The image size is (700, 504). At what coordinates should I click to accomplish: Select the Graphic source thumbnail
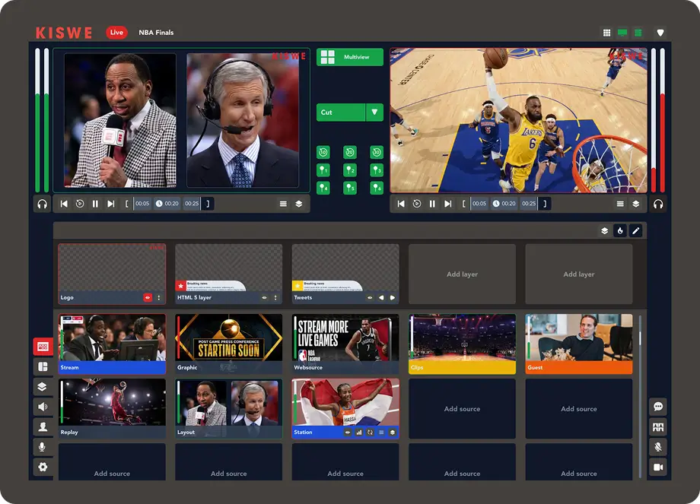coord(228,344)
